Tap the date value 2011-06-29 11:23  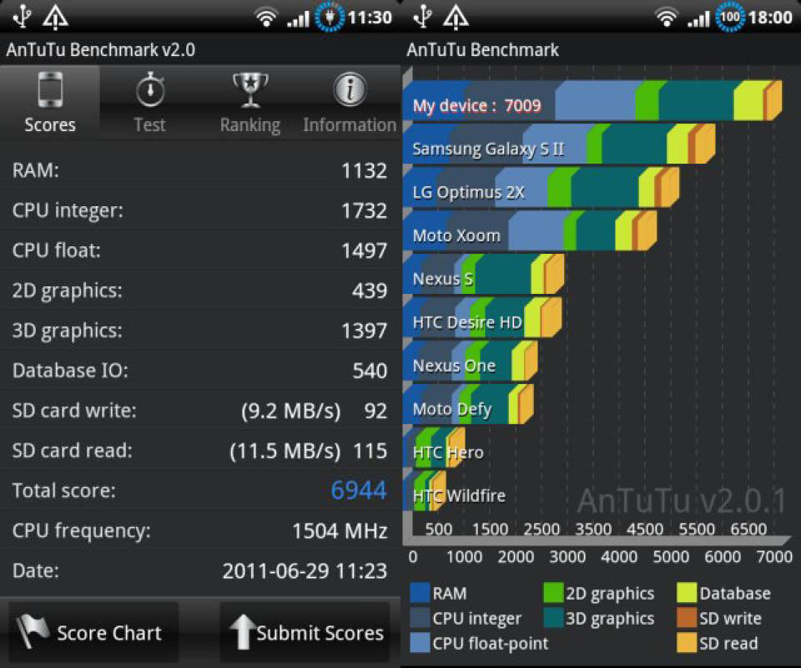click(x=305, y=571)
